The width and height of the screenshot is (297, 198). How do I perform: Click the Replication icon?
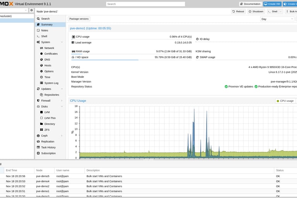tap(38, 142)
